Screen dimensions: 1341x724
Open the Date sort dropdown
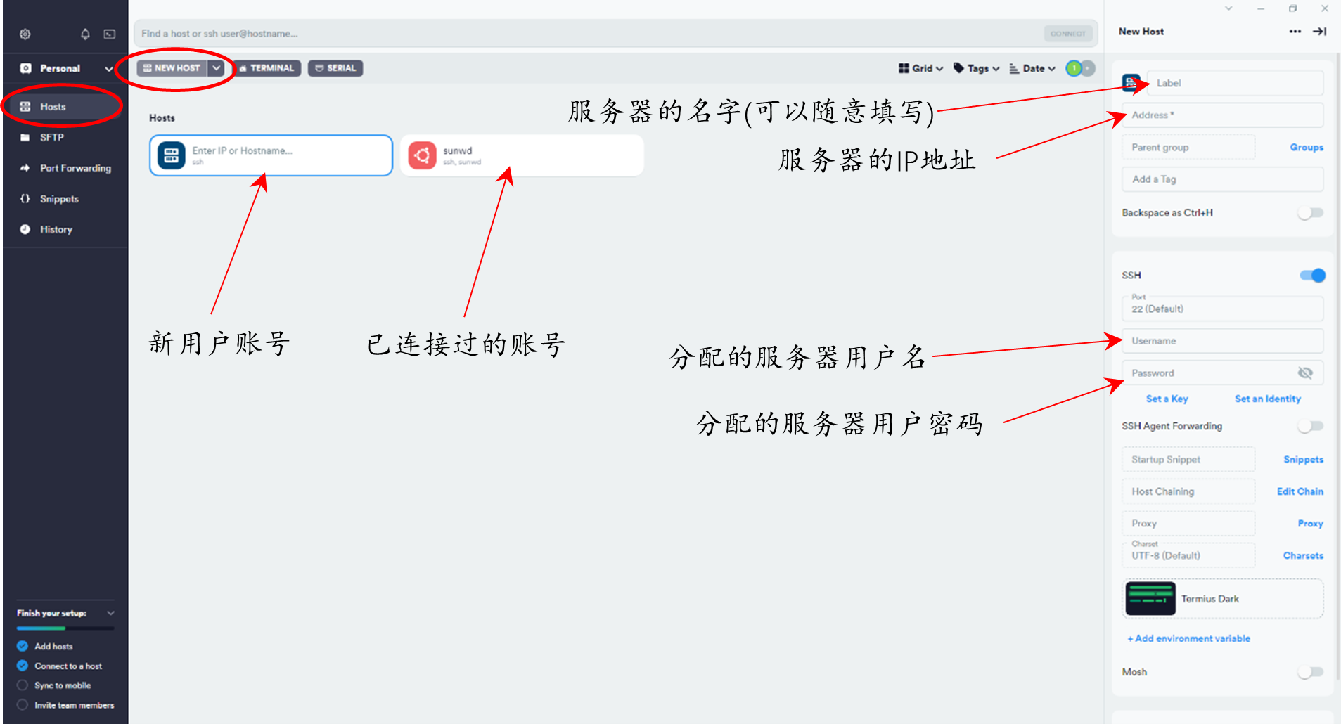[1032, 68]
